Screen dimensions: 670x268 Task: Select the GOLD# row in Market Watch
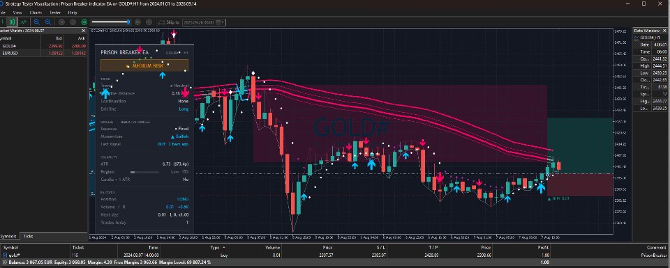(x=43, y=46)
